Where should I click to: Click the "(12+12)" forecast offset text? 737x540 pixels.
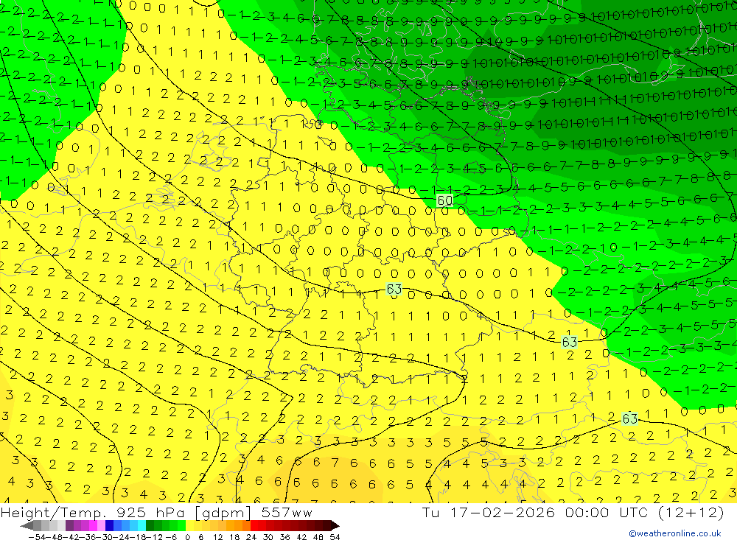[691, 512]
